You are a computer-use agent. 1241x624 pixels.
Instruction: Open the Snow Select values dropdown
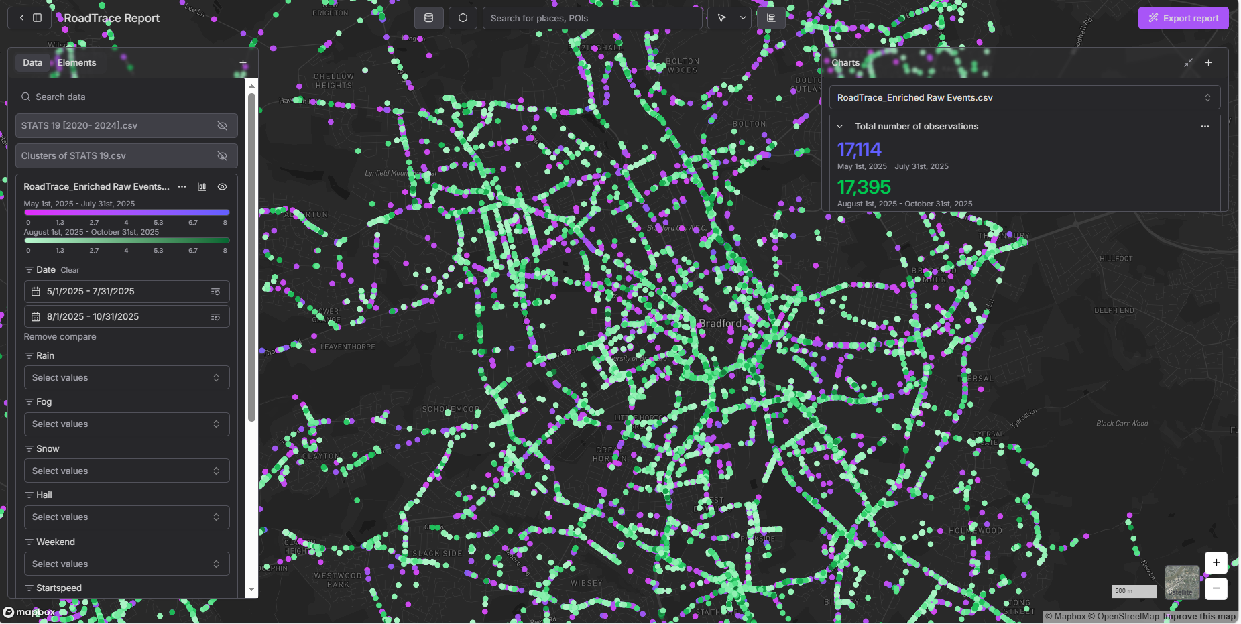pos(127,471)
